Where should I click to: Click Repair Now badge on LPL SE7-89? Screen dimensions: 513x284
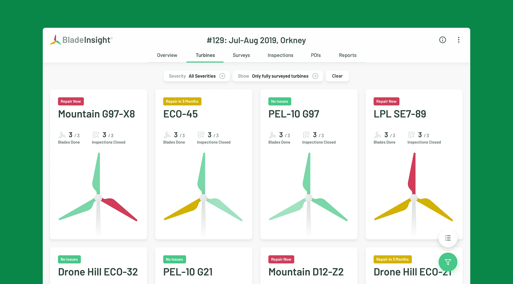[x=386, y=101]
